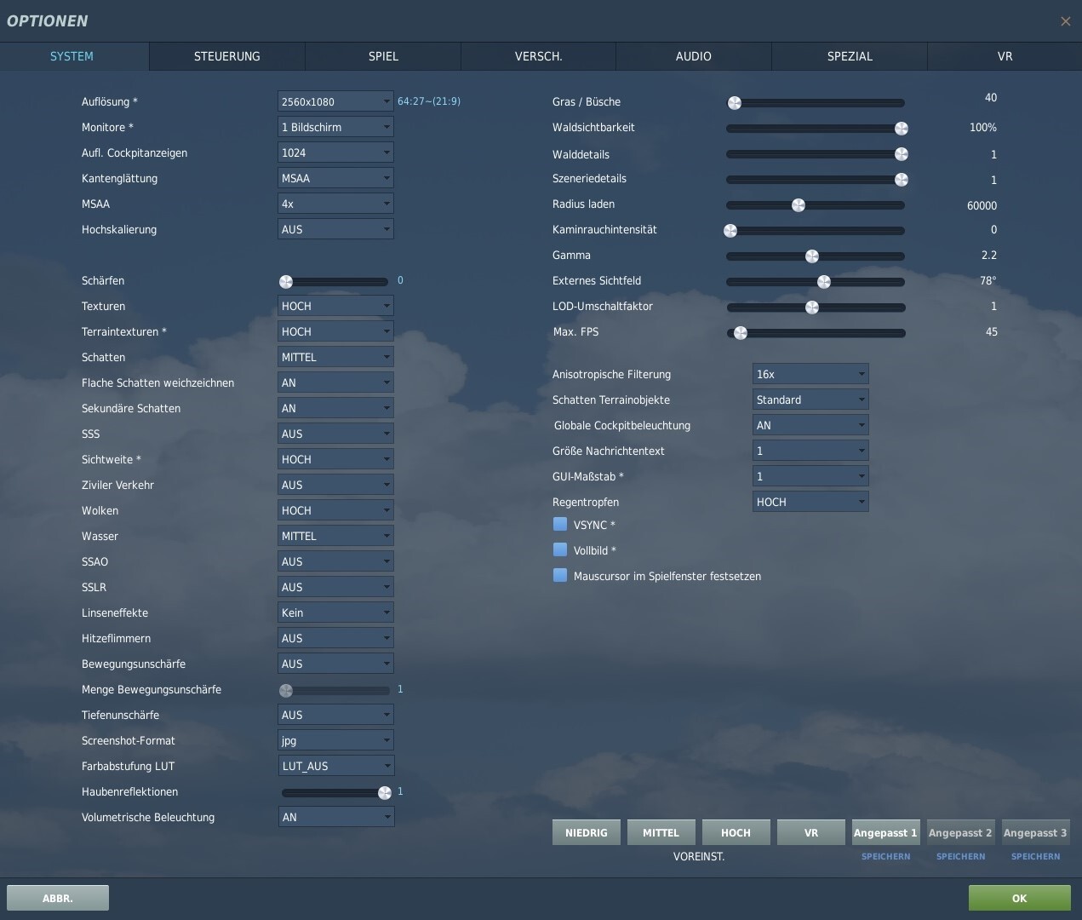The image size is (1082, 920).
Task: Open the SSAO dropdown
Action: click(335, 561)
